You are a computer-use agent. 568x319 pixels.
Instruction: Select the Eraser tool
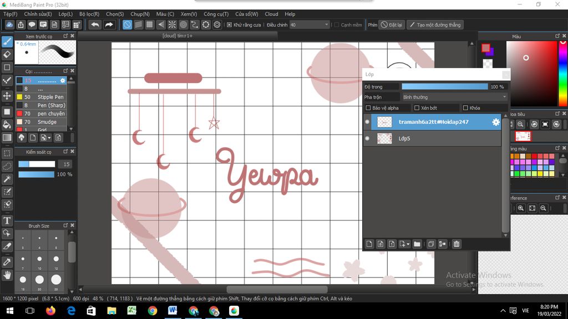7,55
